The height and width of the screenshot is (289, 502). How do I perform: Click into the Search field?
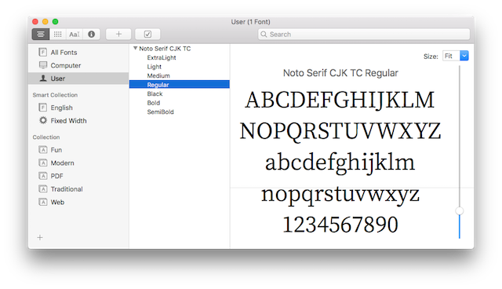tap(364, 35)
